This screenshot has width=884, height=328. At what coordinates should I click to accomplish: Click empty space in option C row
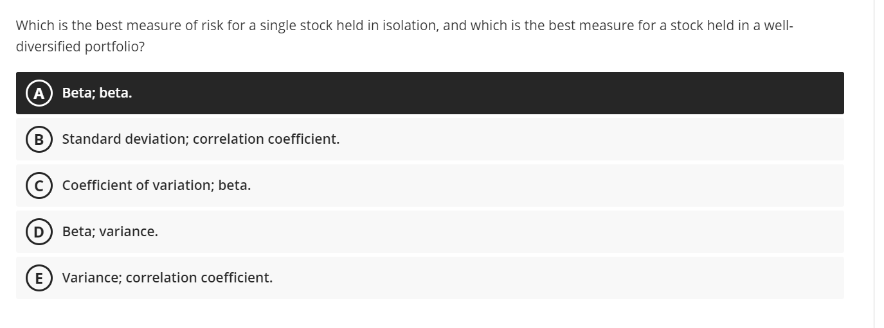(546, 186)
